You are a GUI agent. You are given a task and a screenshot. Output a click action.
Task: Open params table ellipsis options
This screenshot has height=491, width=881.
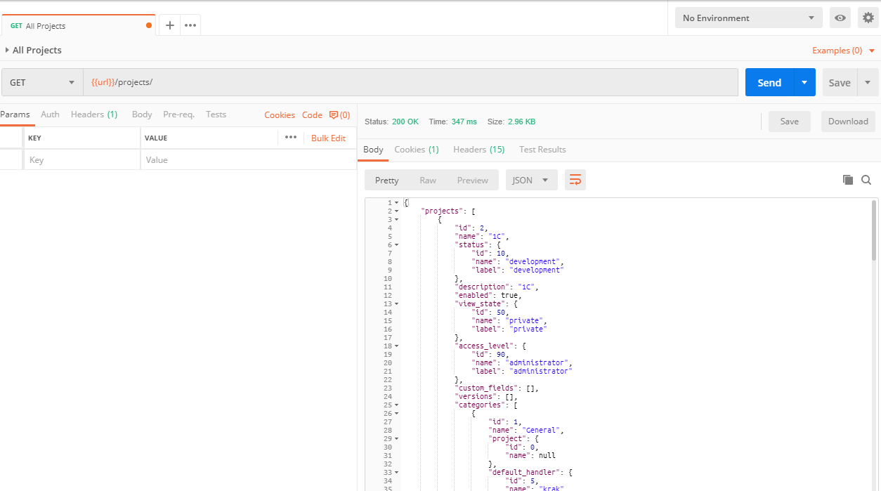[x=291, y=138]
